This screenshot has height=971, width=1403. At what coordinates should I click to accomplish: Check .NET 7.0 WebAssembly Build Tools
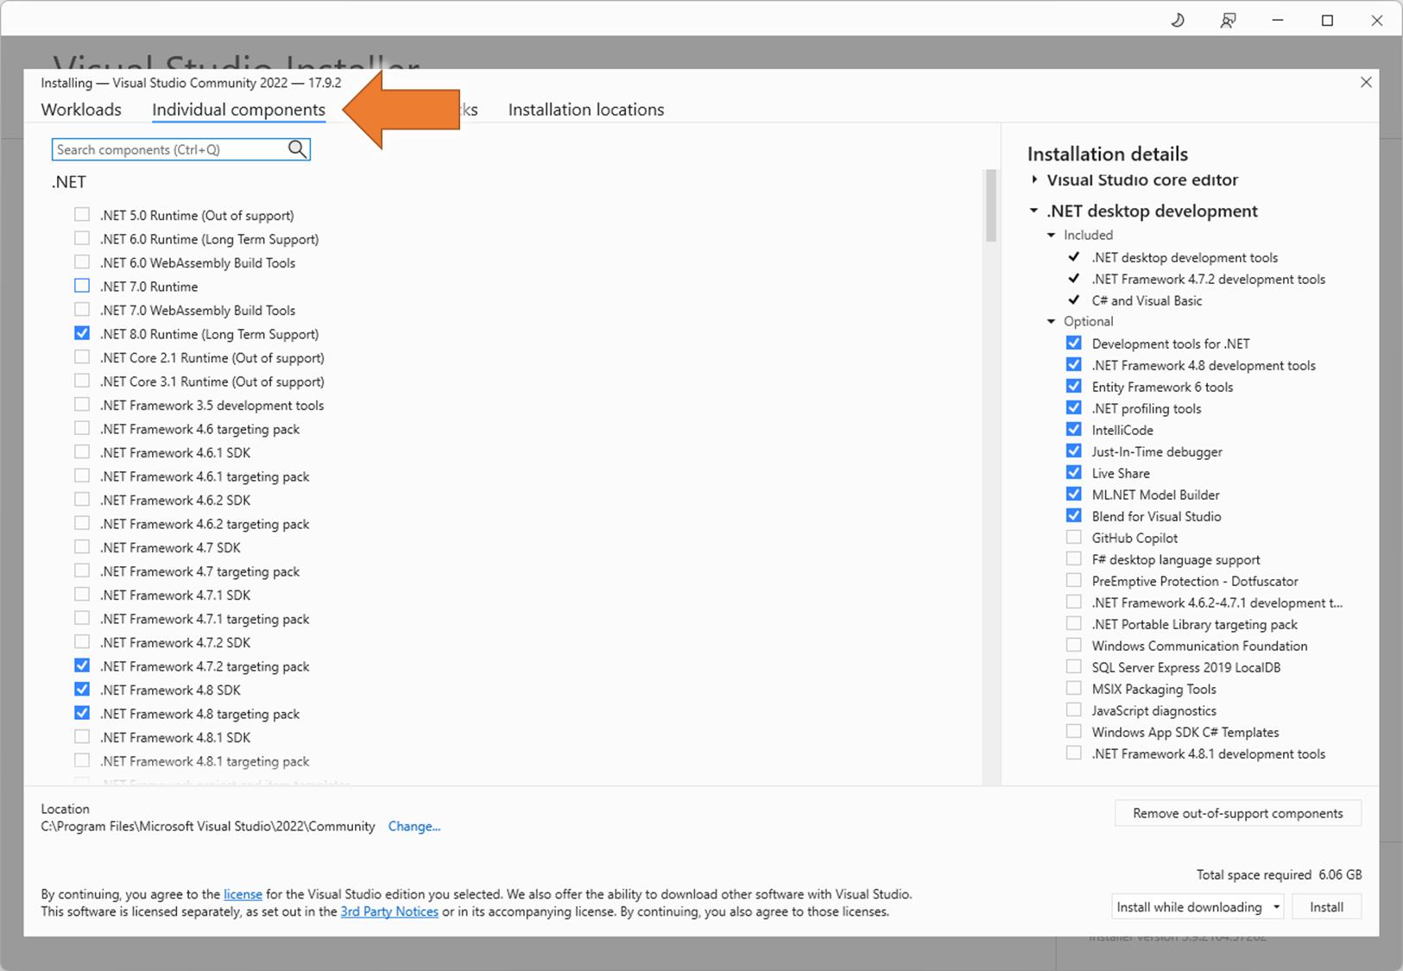82,310
